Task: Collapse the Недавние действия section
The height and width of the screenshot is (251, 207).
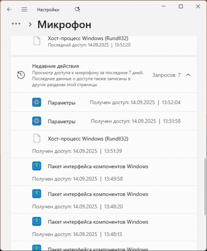Action: point(189,75)
